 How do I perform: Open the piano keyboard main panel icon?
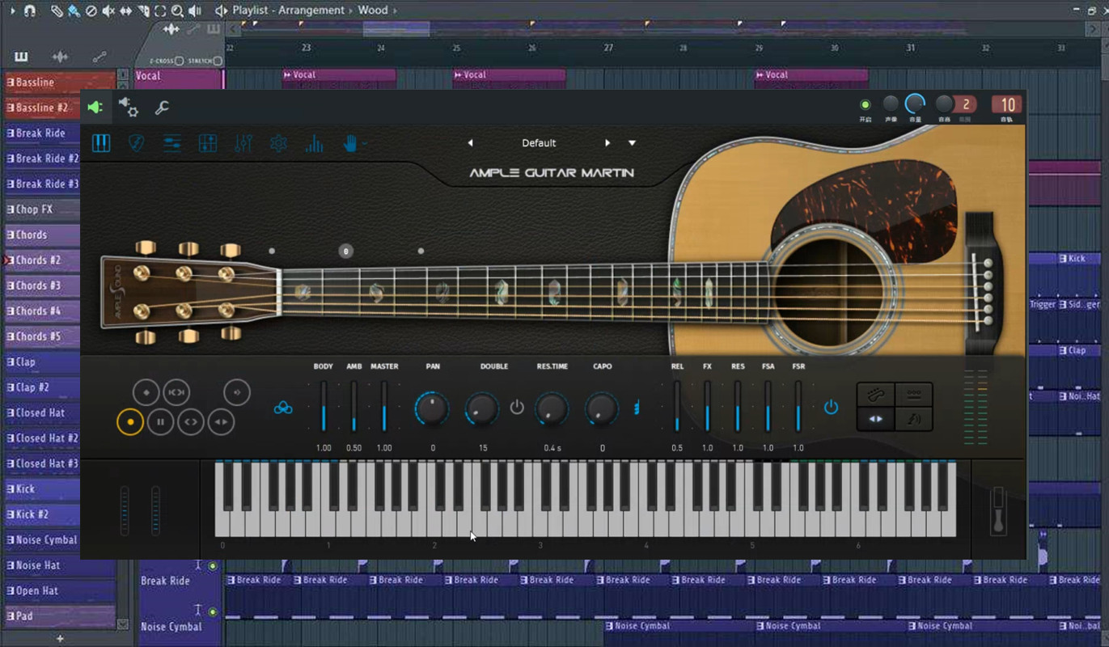pos(101,143)
